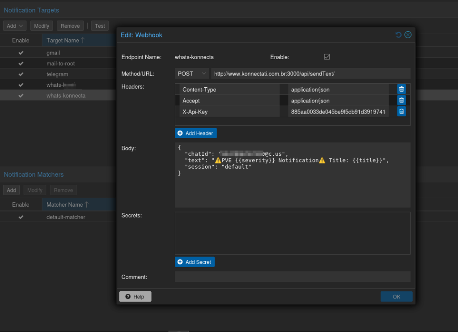Remove the X-Api-Key header via trash icon

tap(401, 112)
